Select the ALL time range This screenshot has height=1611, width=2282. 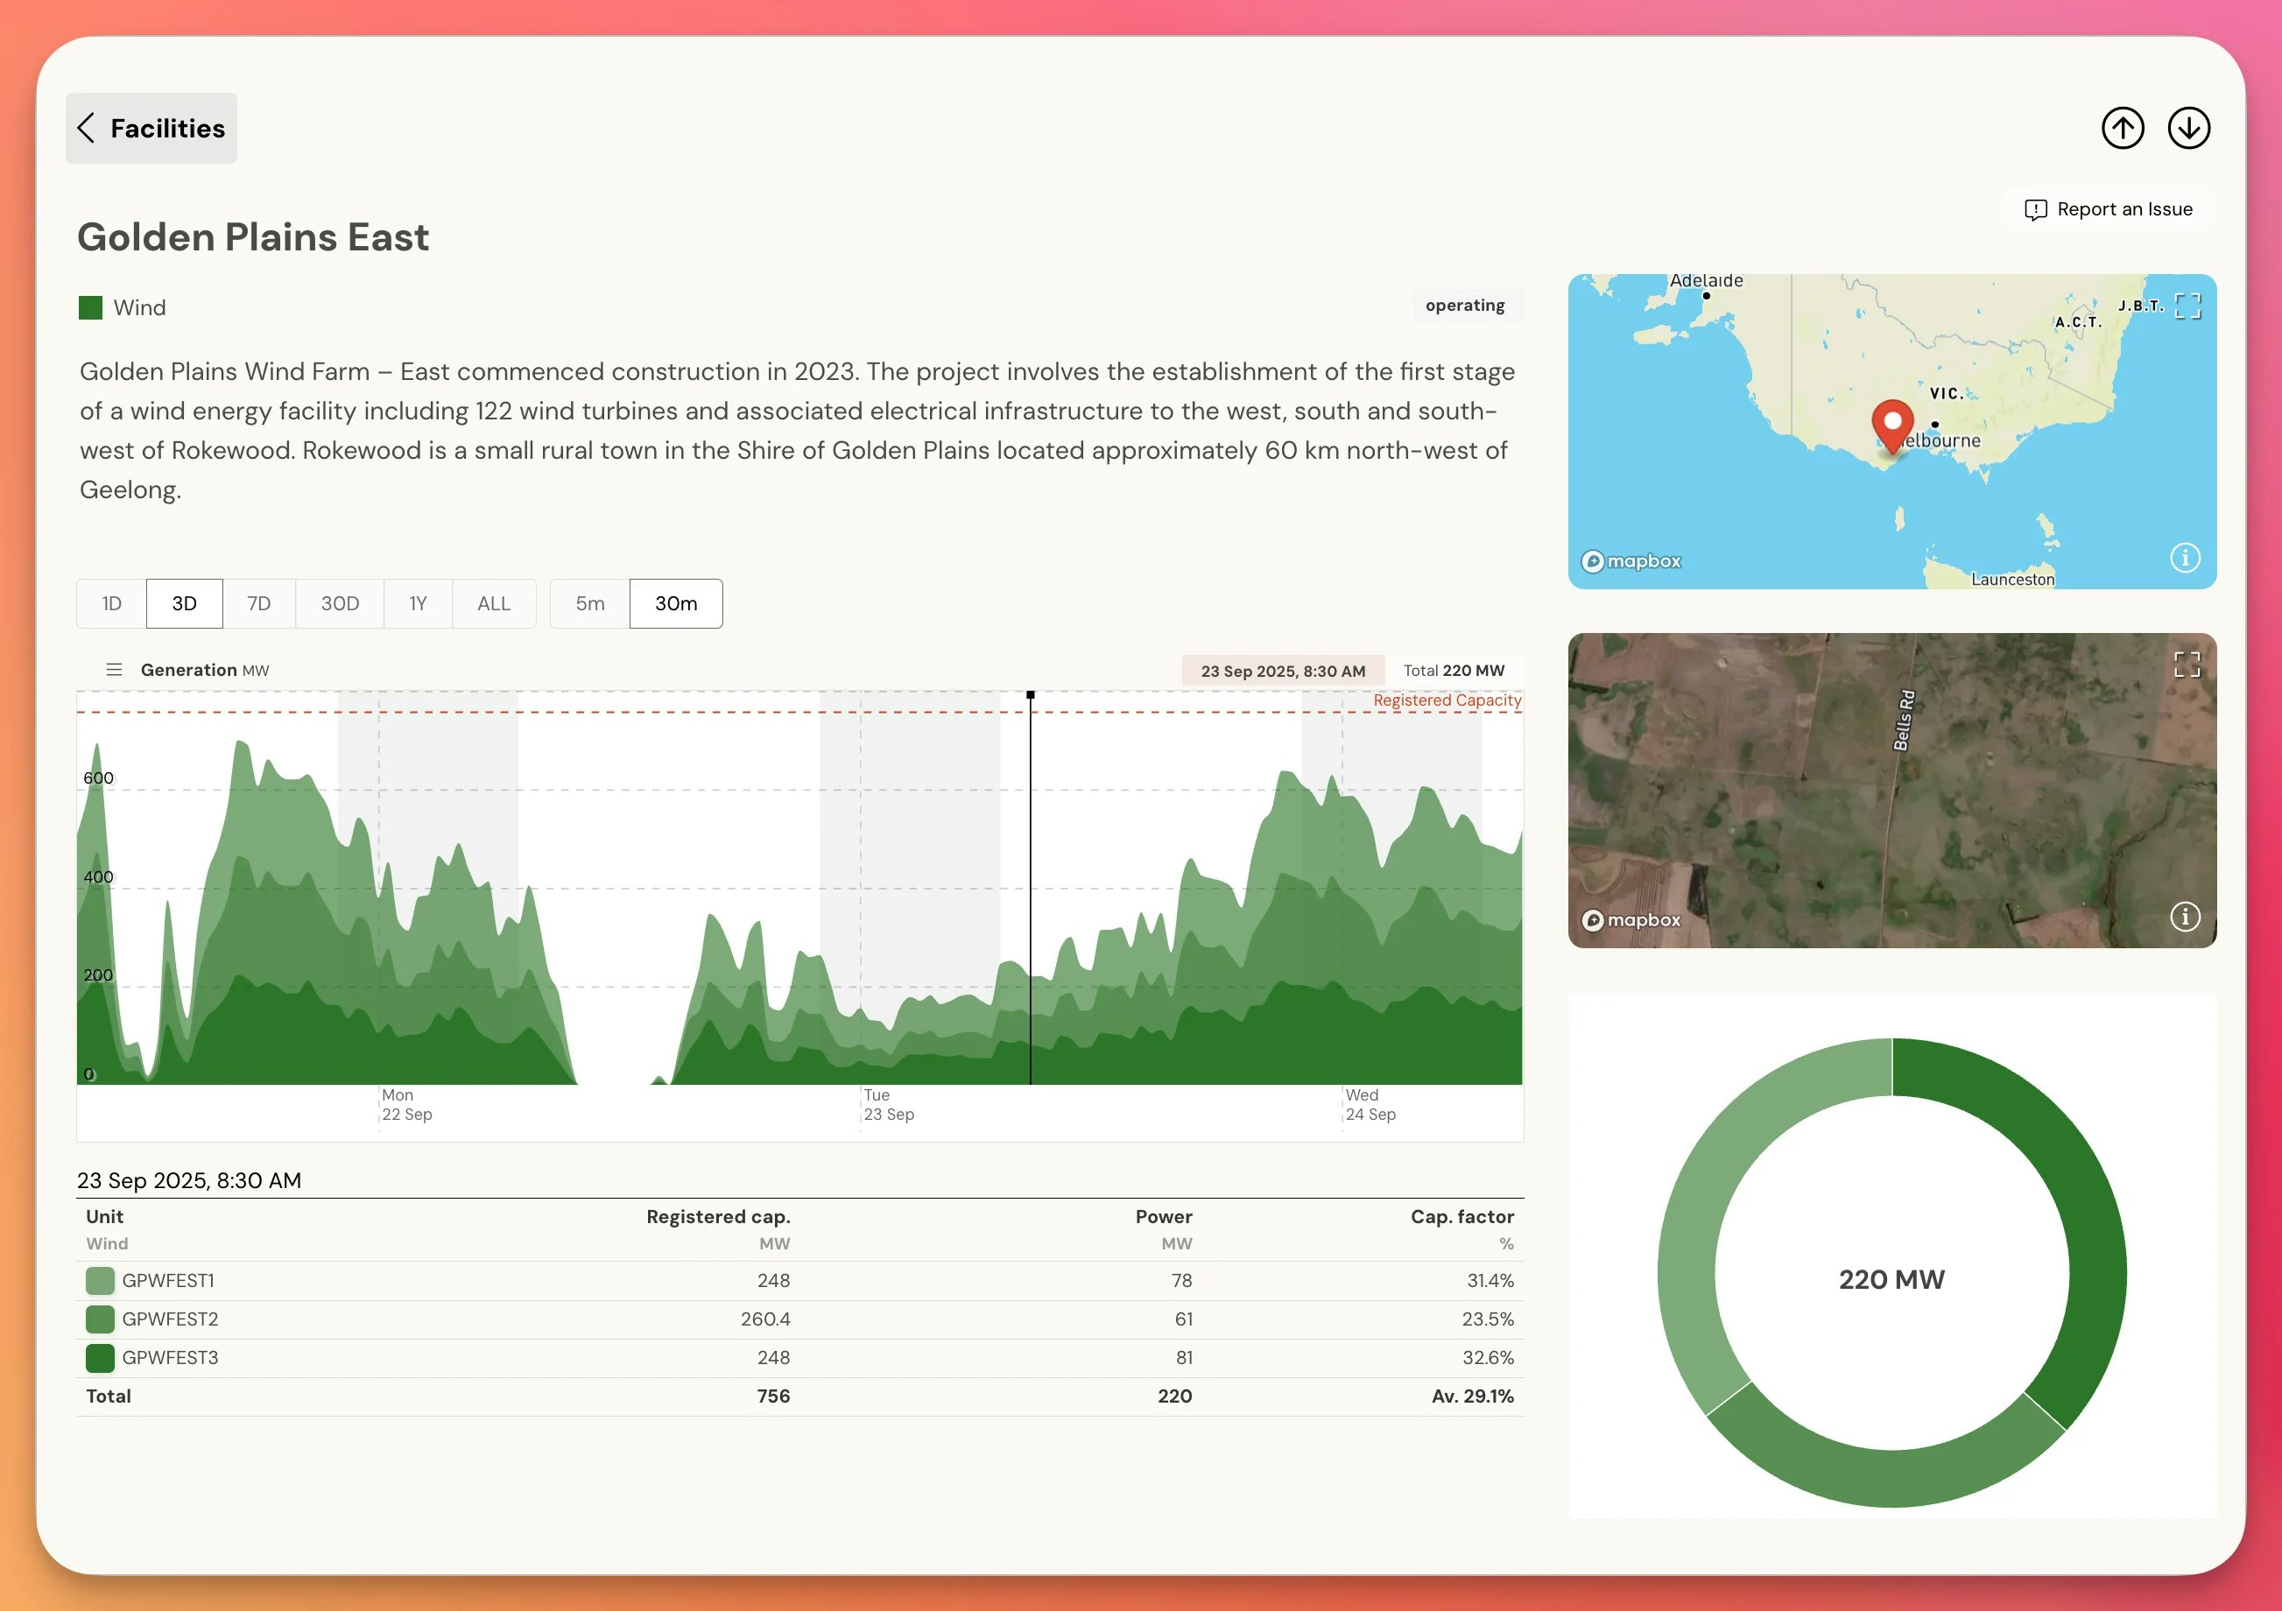point(494,603)
